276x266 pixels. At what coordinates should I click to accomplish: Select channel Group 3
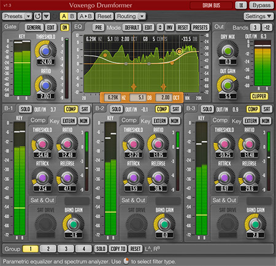click(66, 249)
